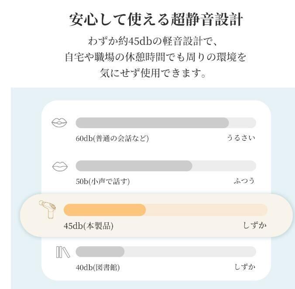Viewport: 295px width, 289px height.
Task: Click the line 気にせず使用できます。
Action: (x=153, y=73)
